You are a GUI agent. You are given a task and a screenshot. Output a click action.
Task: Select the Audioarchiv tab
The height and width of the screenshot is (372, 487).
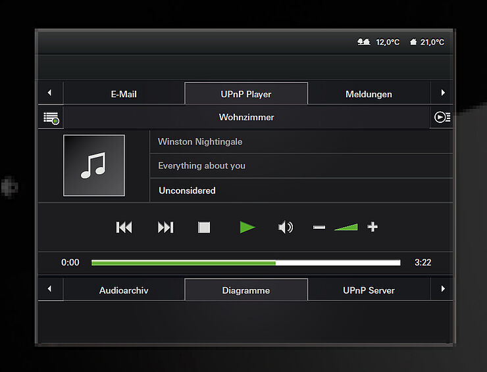124,290
